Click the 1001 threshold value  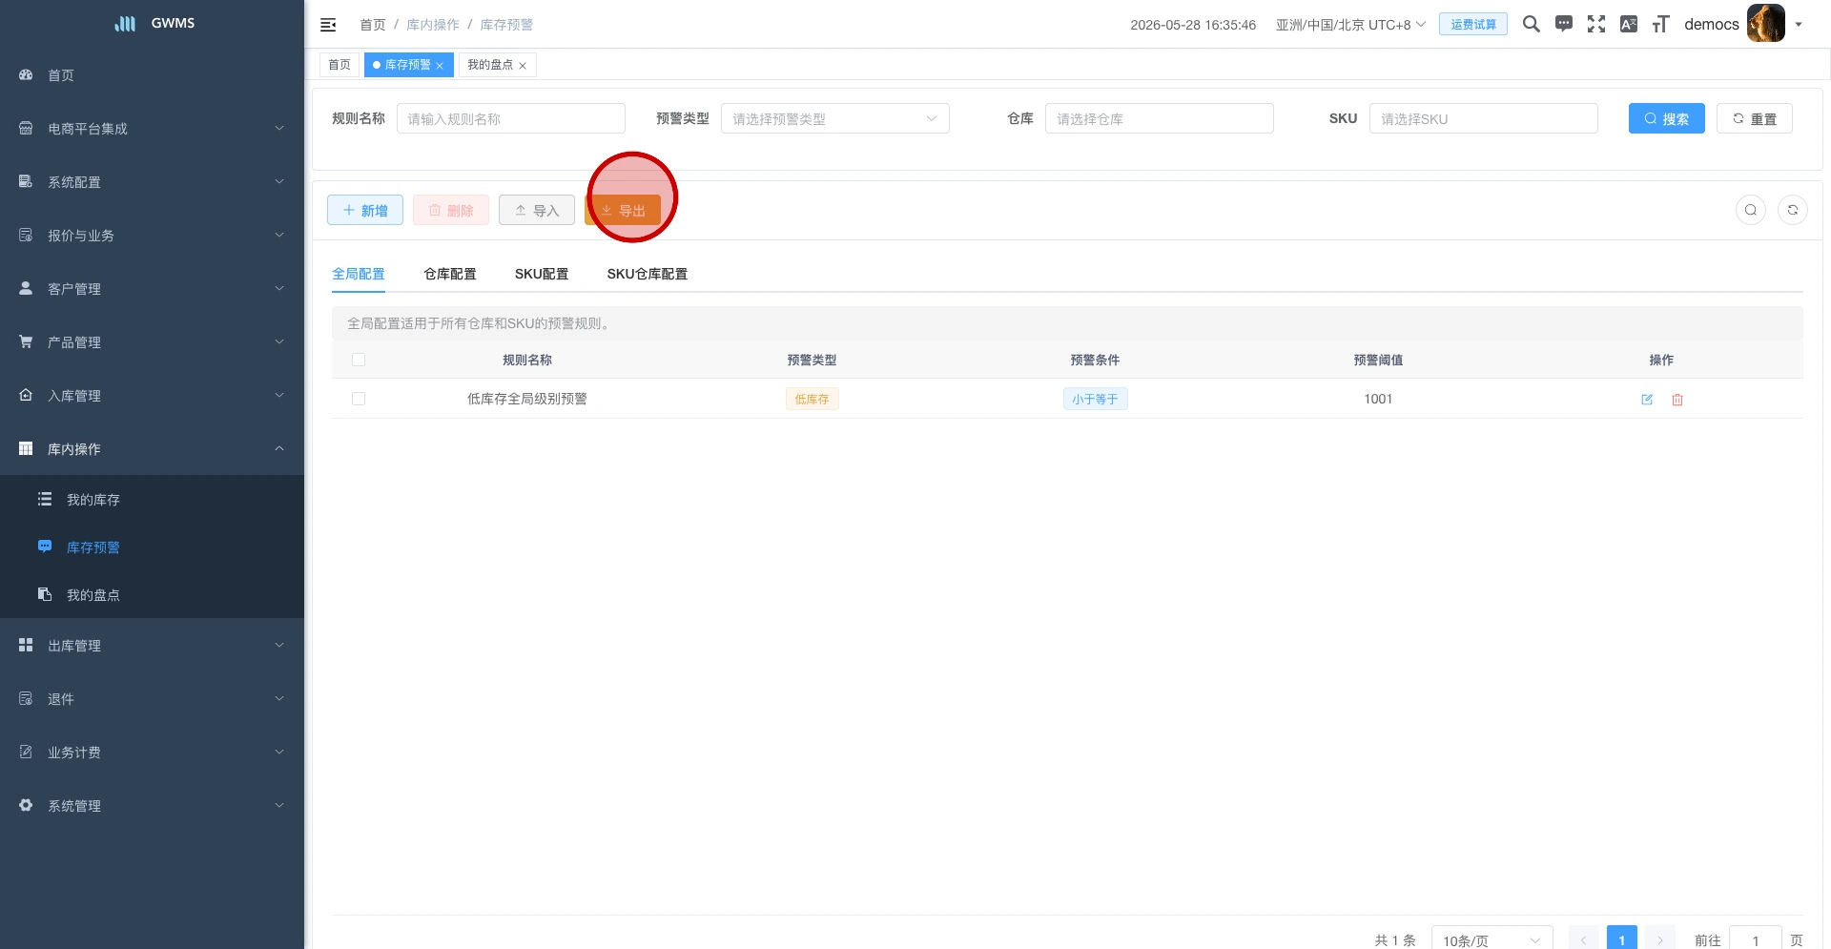1378,399
